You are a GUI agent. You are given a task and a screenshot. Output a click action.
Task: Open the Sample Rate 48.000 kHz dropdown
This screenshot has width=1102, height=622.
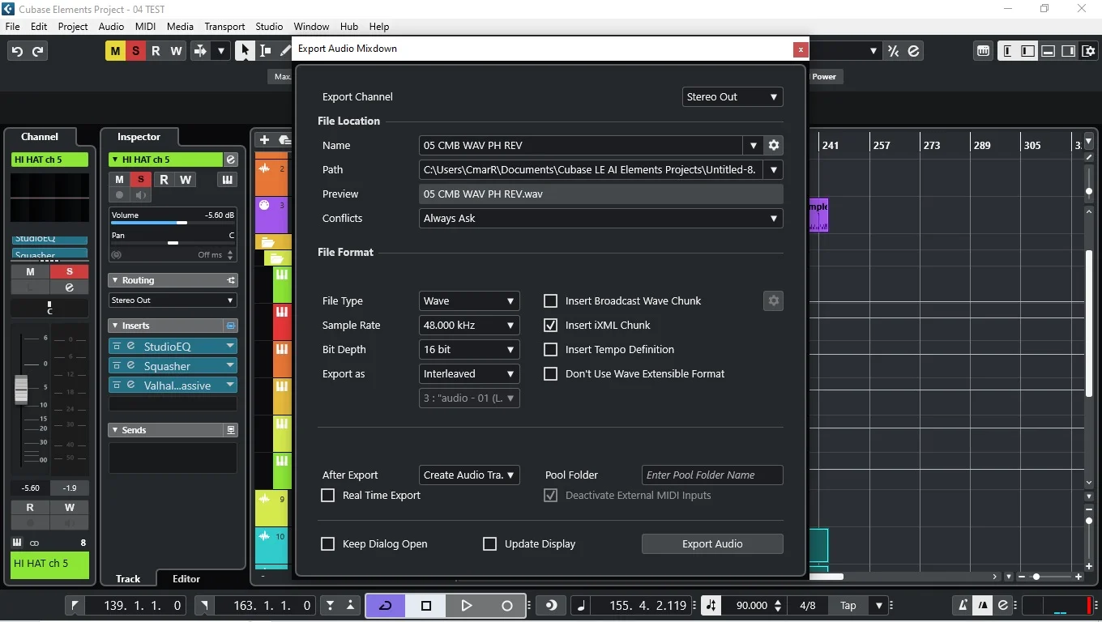(468, 325)
